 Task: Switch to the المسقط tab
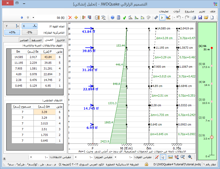tap(36, 40)
